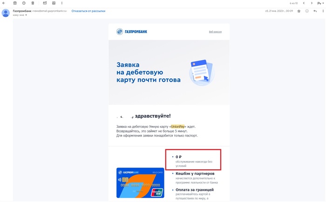Image resolution: width=326 pixels, height=202 pixels.
Task: Archive this email
Action: click(15, 3)
